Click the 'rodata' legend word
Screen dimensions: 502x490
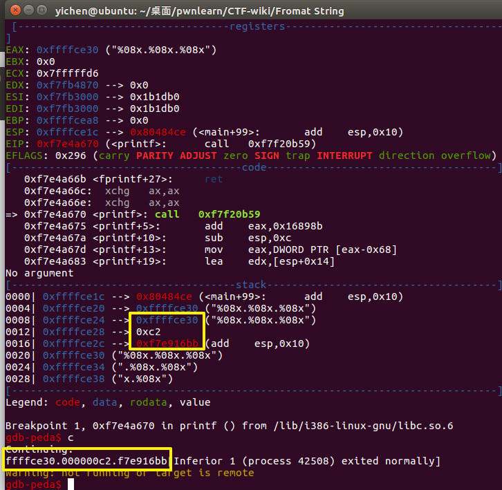(148, 402)
